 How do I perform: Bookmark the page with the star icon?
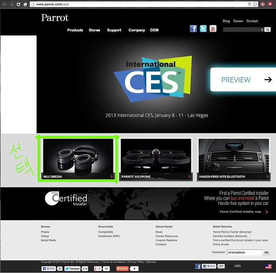tap(255, 4)
